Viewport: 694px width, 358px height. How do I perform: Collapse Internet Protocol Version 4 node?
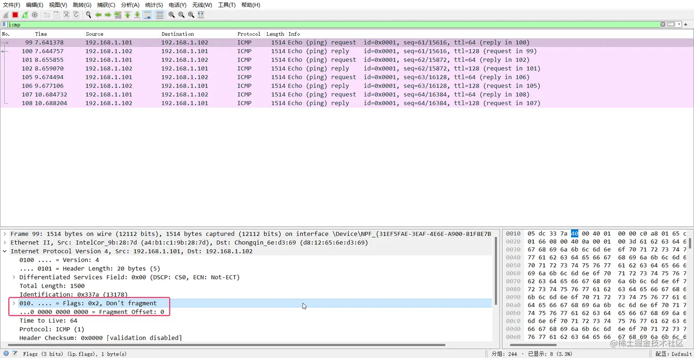(5, 251)
